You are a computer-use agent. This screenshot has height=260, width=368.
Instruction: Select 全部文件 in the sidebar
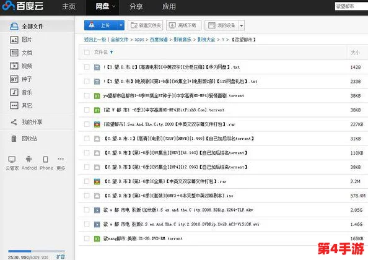37,26
